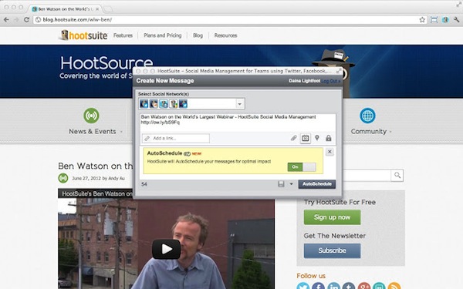The width and height of the screenshot is (463, 289).
Task: Click the Subscribe newsletter button
Action: coord(332,250)
